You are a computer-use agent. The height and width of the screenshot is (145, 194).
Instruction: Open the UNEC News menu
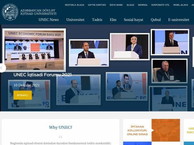pyautogui.click(x=48, y=20)
